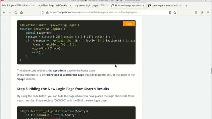Open the tracking protection shield
The width and height of the screenshot is (212, 119).
pyautogui.click(x=43, y=13)
